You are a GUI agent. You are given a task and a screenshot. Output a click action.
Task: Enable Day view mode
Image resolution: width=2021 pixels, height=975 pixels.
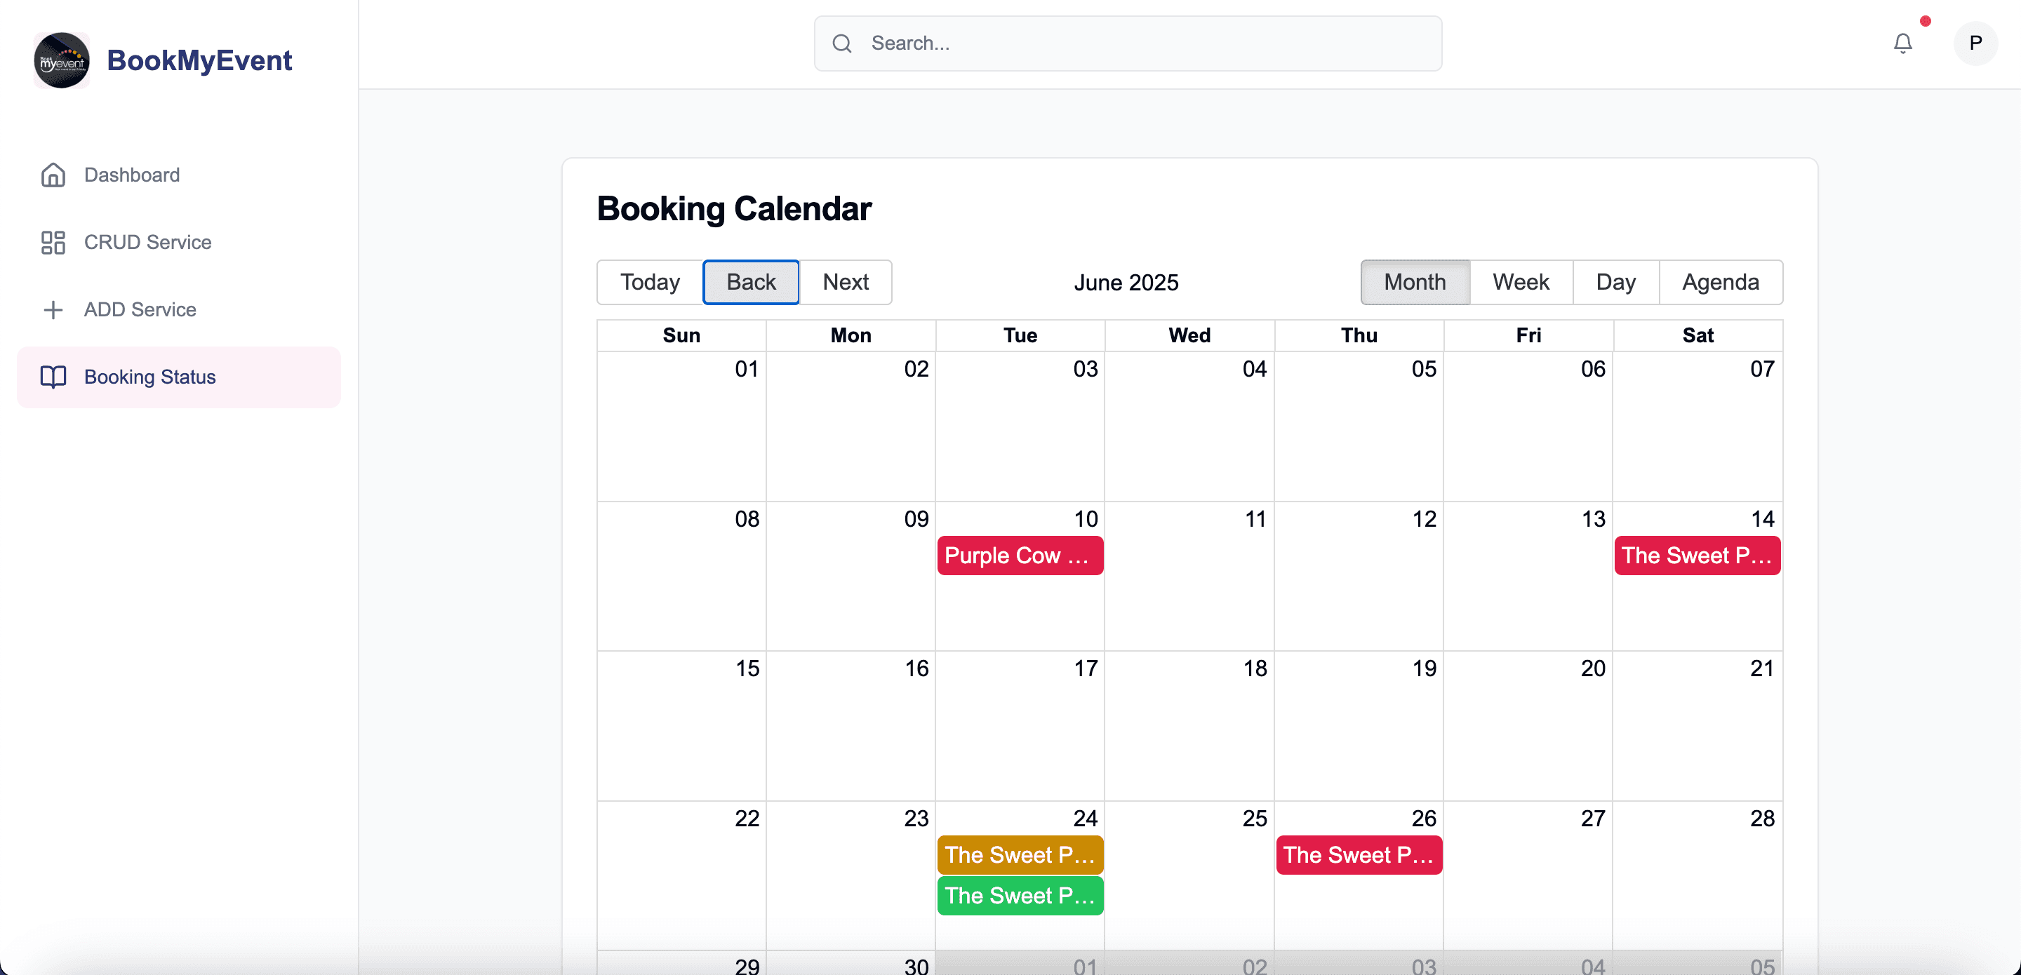click(x=1615, y=281)
